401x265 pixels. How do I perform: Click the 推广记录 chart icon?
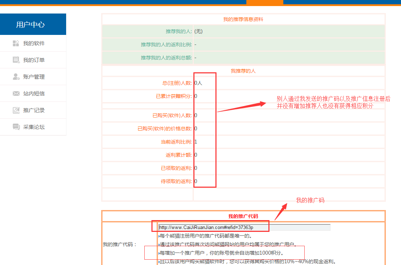click(16, 110)
